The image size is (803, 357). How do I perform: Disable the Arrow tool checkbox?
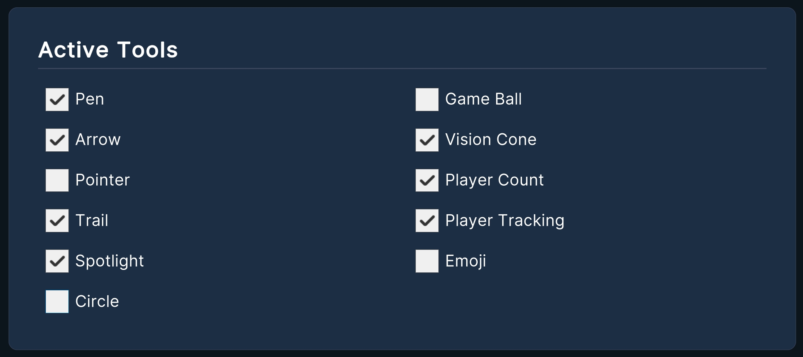[57, 140]
